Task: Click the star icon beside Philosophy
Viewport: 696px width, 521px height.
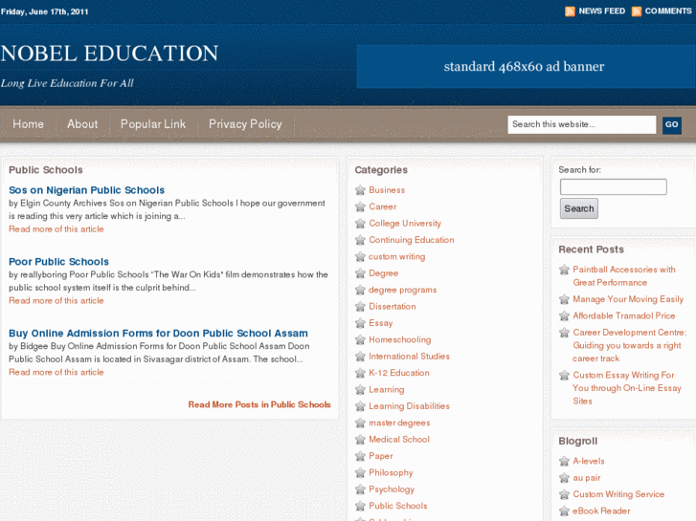Action: 360,472
